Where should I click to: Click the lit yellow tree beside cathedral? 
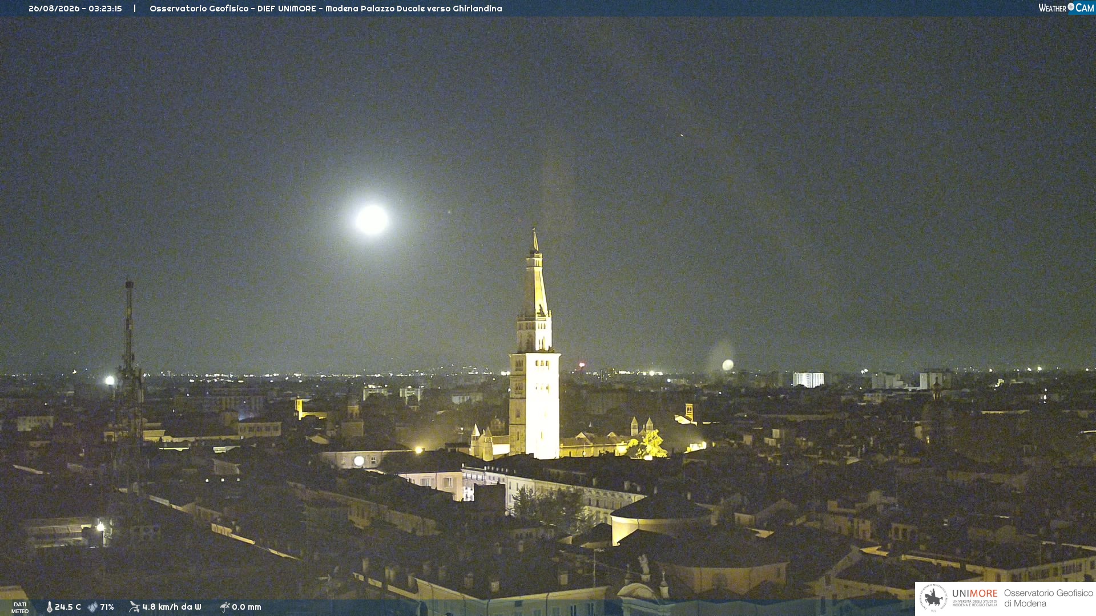pyautogui.click(x=649, y=444)
